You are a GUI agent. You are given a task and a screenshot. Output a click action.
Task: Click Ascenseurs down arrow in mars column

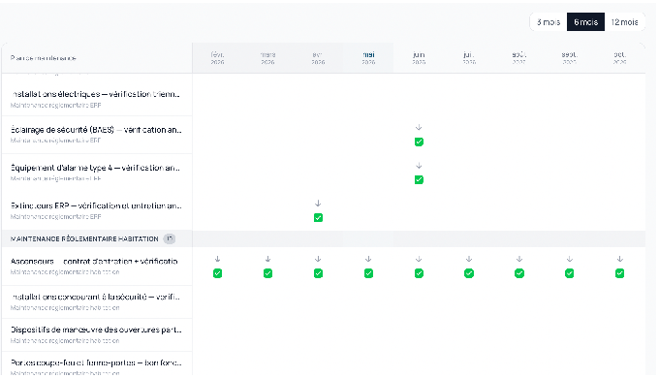coord(267,259)
